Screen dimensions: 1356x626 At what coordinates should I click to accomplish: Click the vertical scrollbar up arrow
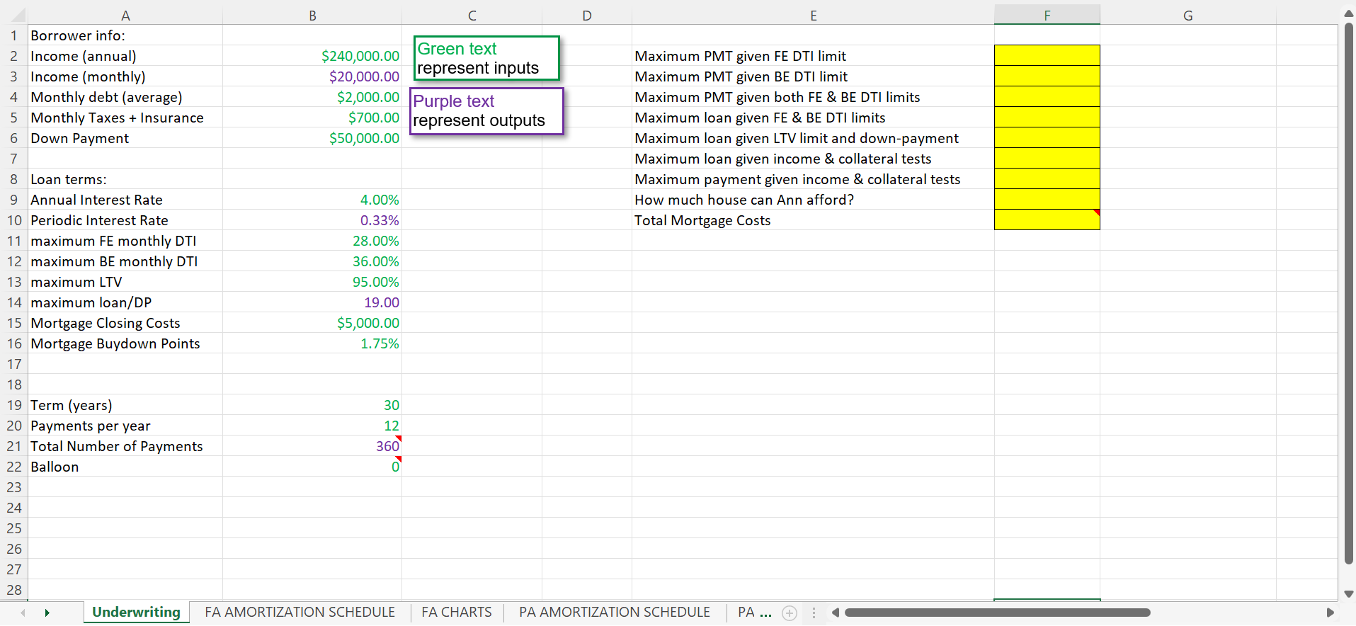(x=1349, y=13)
